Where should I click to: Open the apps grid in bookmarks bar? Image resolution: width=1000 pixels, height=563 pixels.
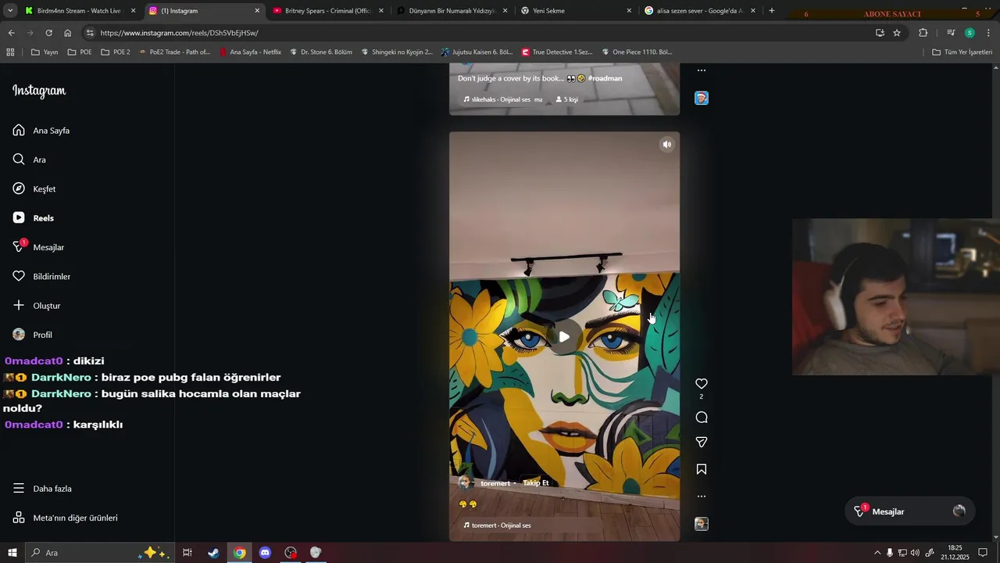point(10,52)
